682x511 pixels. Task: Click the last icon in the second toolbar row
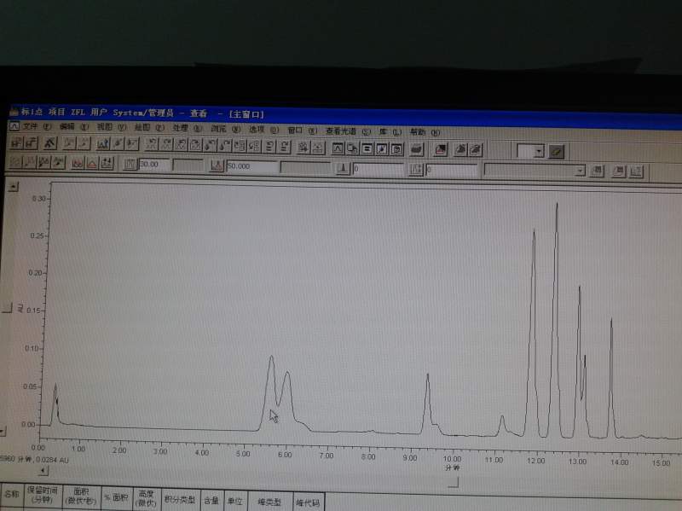click(x=636, y=171)
